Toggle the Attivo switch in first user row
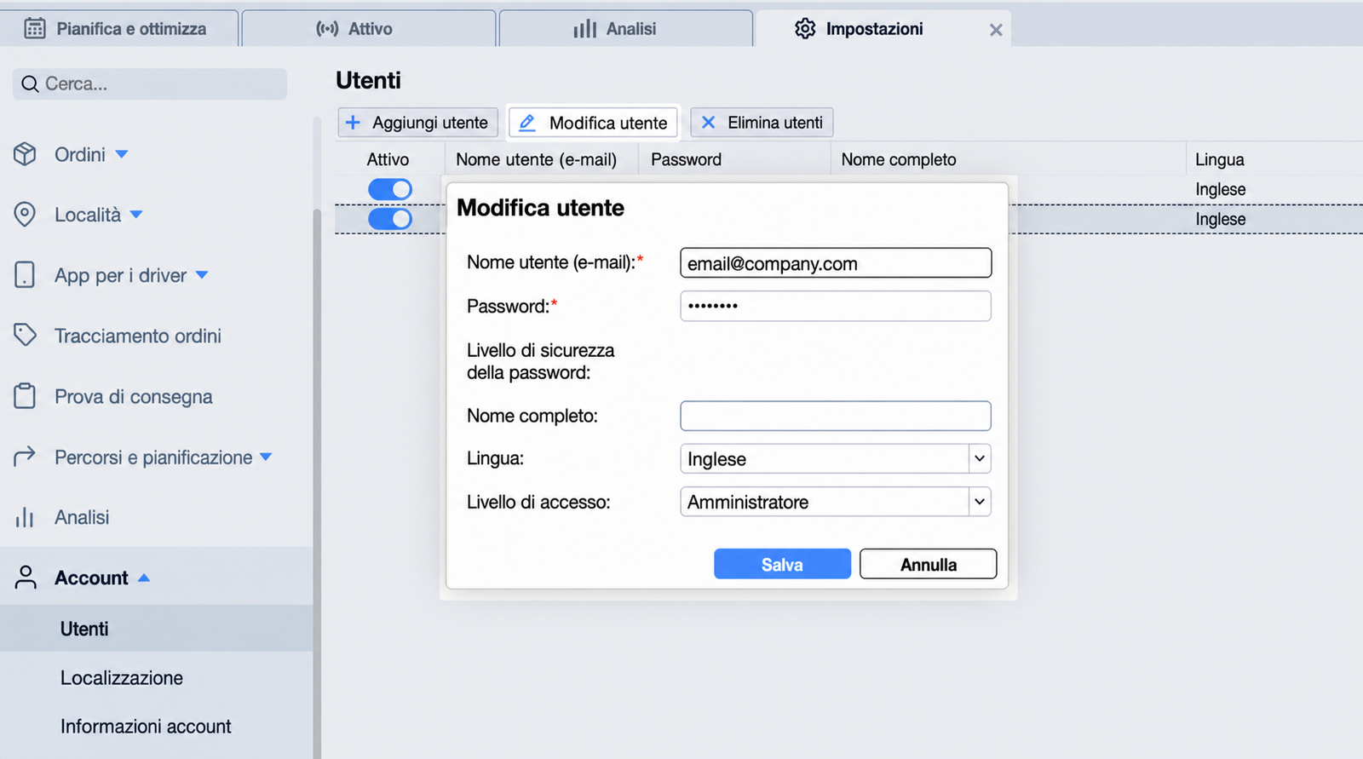Screen dimensions: 1363x759 (390, 189)
